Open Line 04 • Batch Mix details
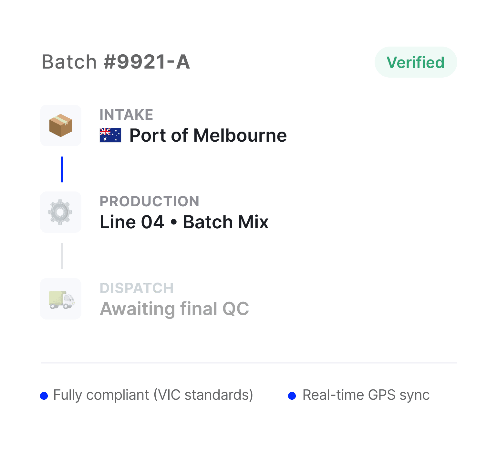487x467 pixels. click(x=184, y=222)
